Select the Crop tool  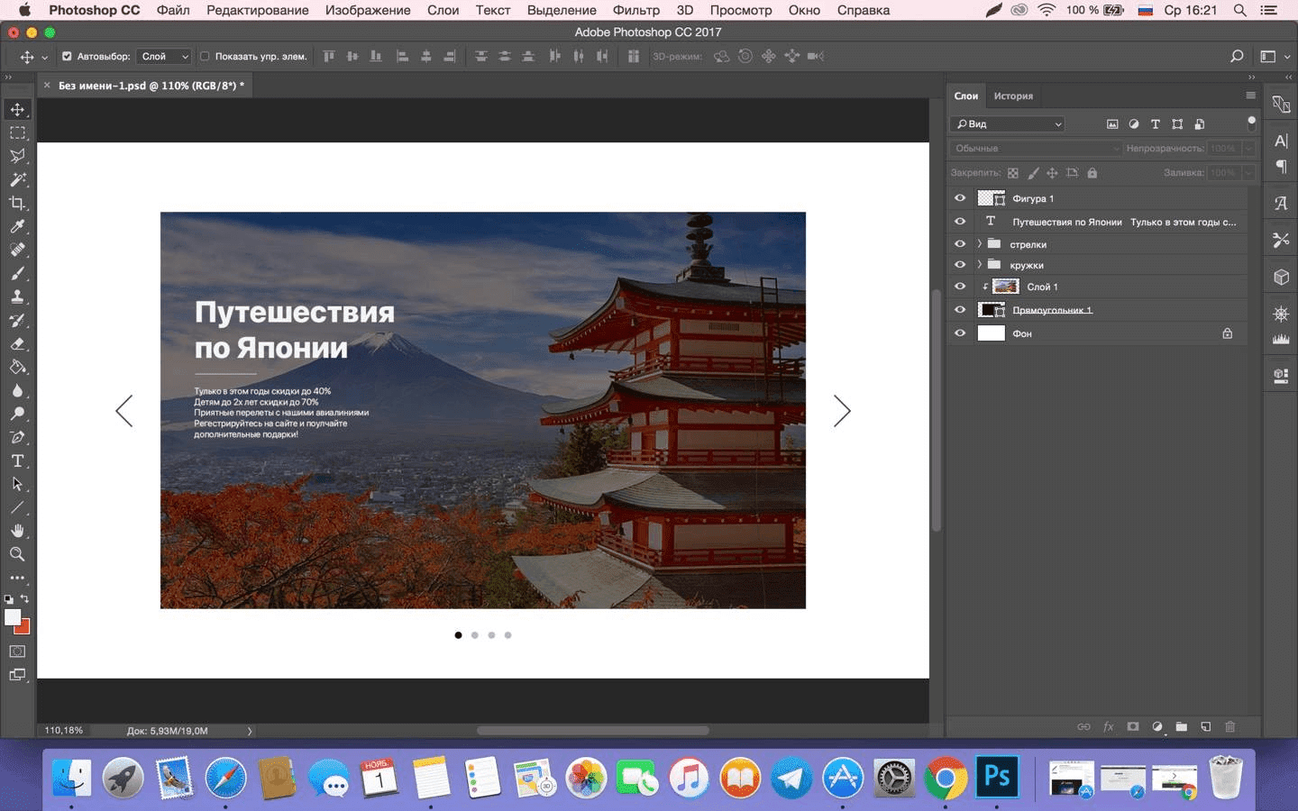(x=17, y=203)
